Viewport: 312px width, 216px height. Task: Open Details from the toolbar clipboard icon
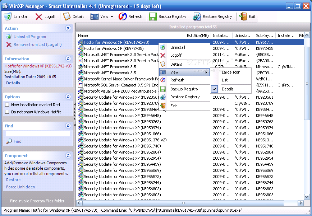(x=67, y=17)
